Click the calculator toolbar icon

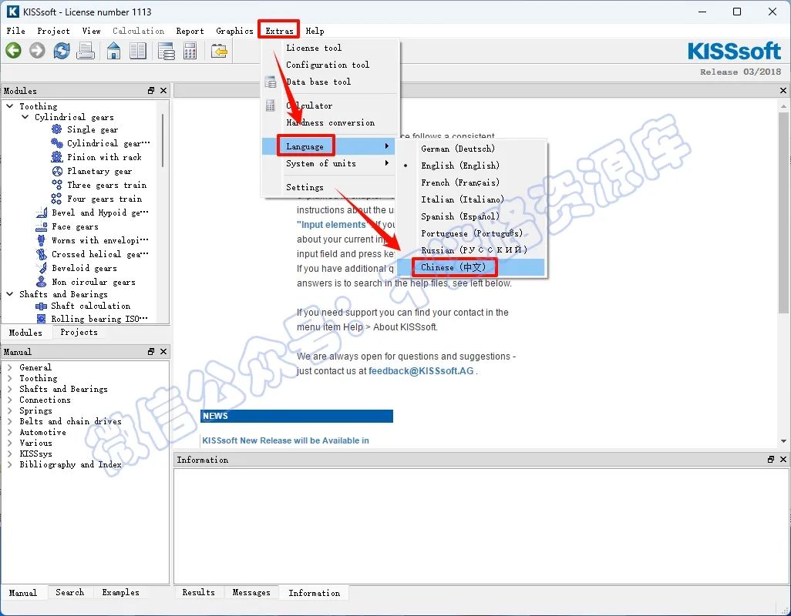pos(190,51)
